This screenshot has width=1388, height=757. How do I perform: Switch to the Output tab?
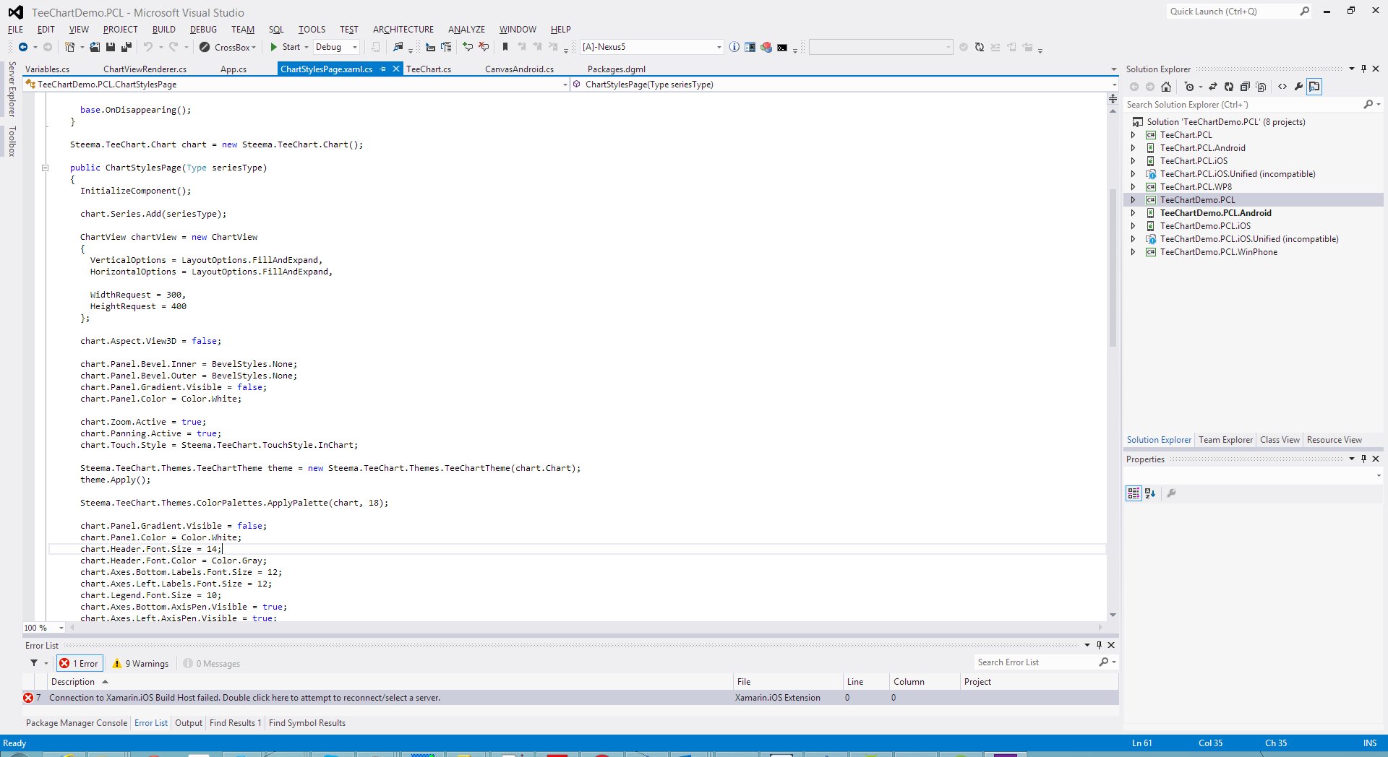click(x=189, y=723)
